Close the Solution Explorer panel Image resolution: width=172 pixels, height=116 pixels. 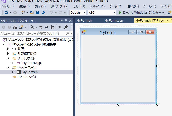[70, 21]
